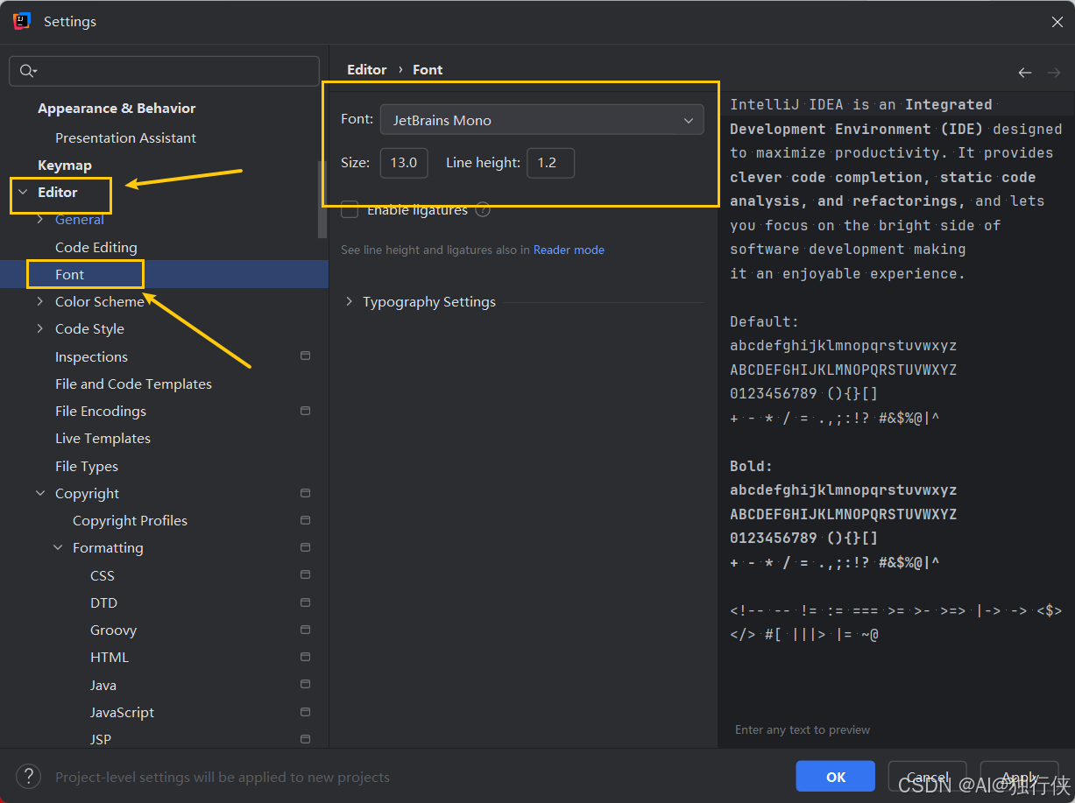Collapse the Editor tree section
The width and height of the screenshot is (1075, 803).
(22, 192)
